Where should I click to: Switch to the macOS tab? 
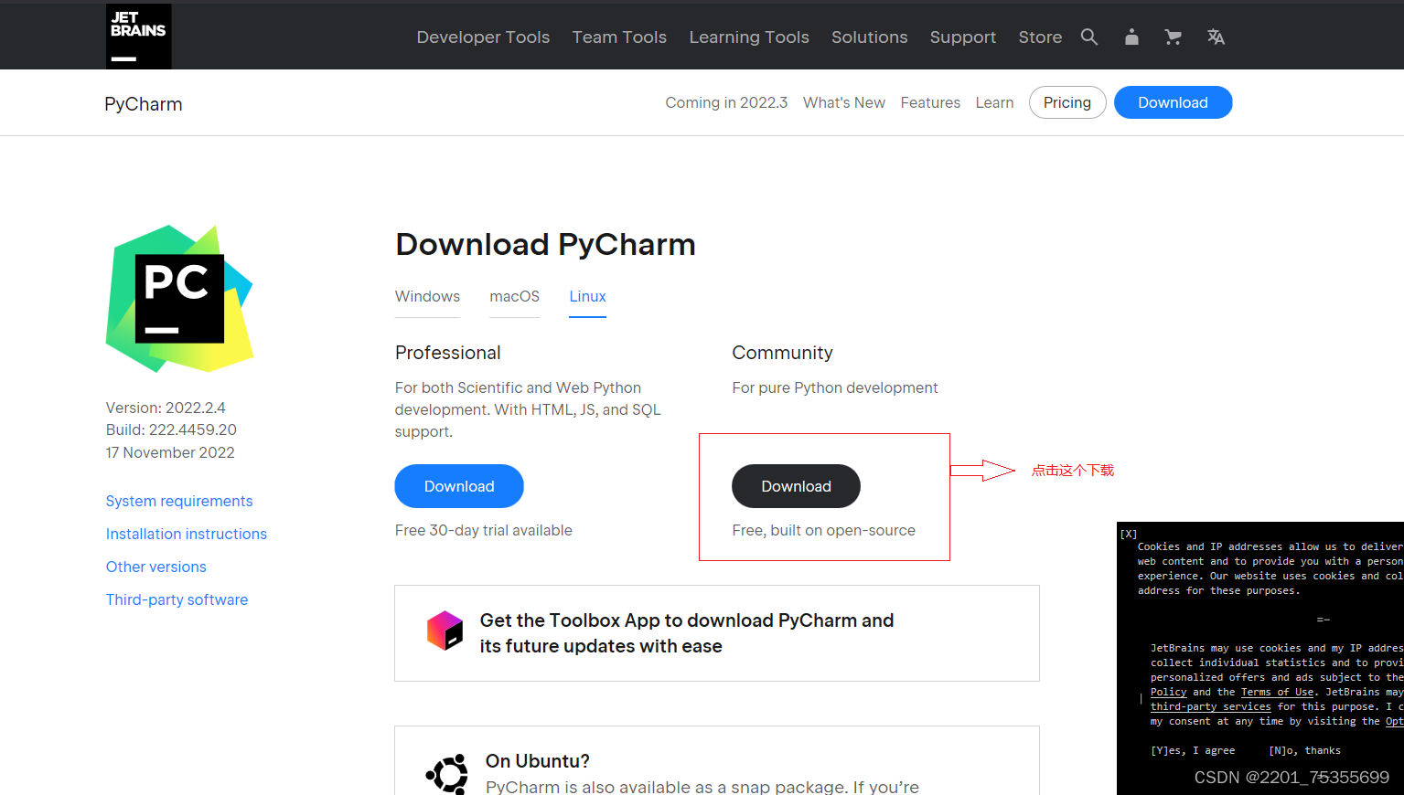(x=514, y=296)
